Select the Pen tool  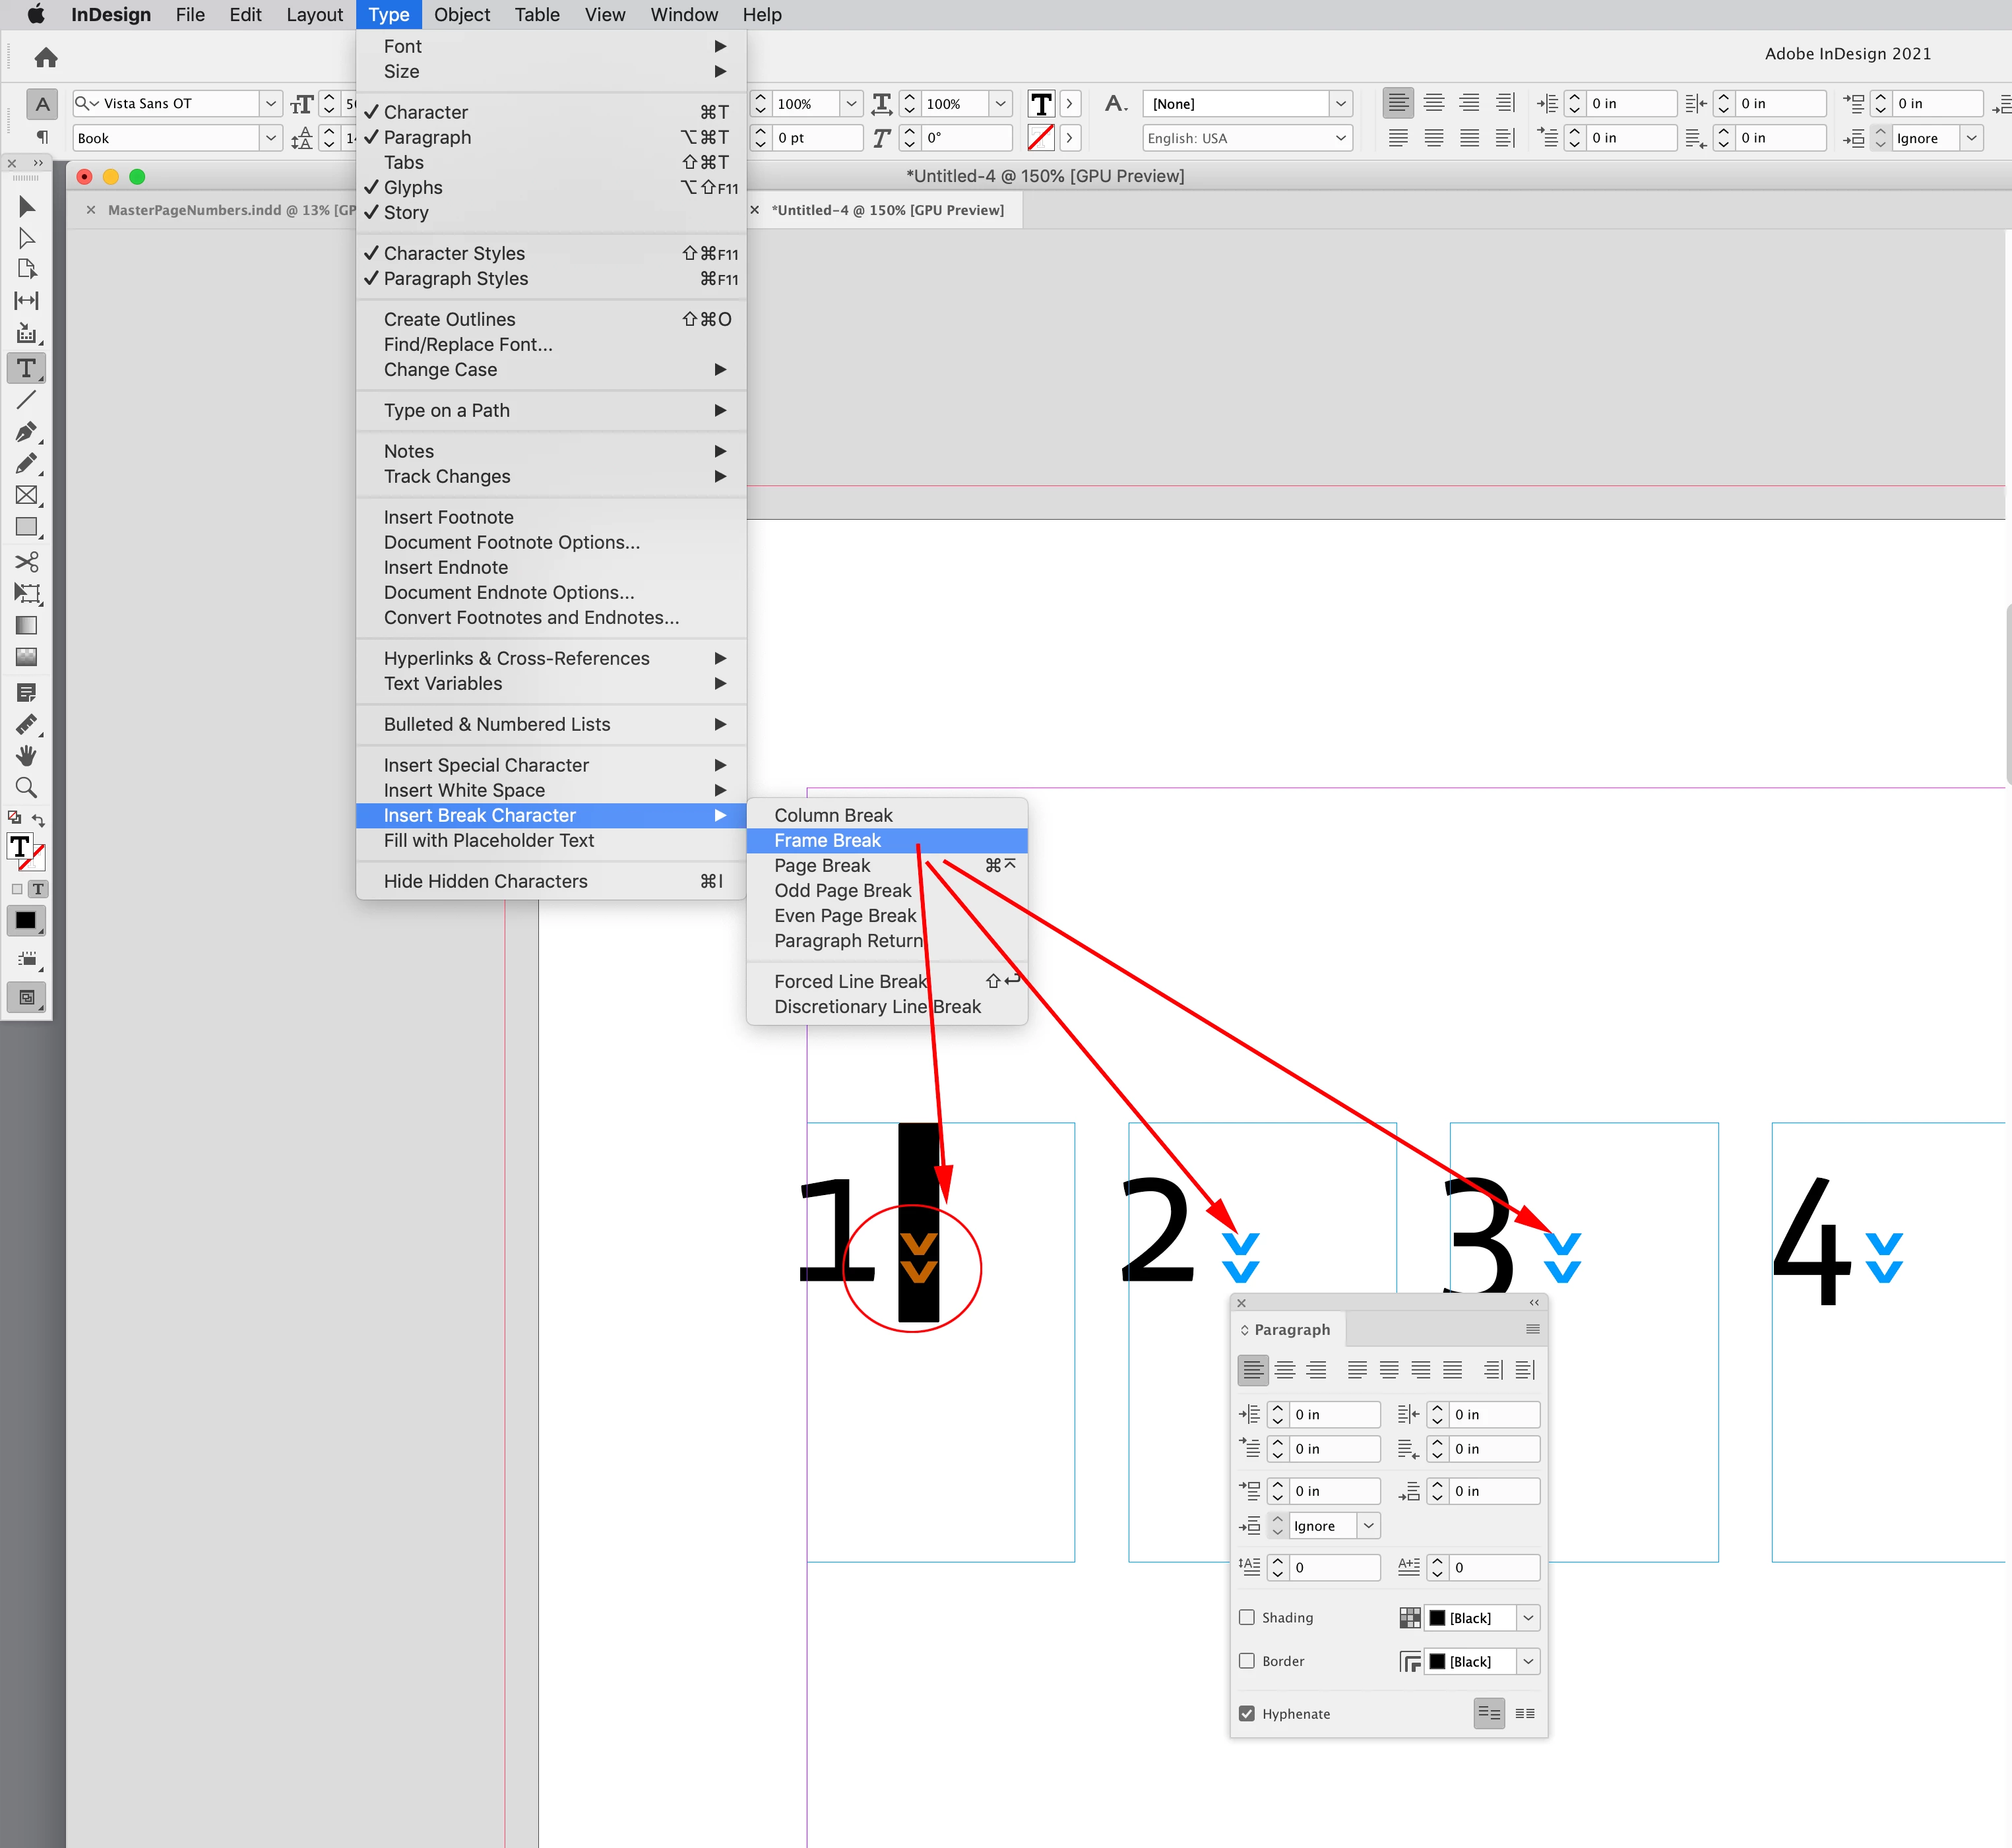[x=26, y=432]
